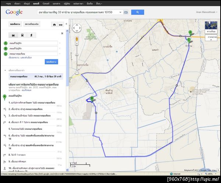221x183 pixels.
Task: Click destination A input field
Action: tap(33, 43)
